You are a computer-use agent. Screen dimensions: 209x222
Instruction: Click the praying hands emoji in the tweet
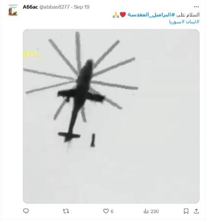pos(116,15)
